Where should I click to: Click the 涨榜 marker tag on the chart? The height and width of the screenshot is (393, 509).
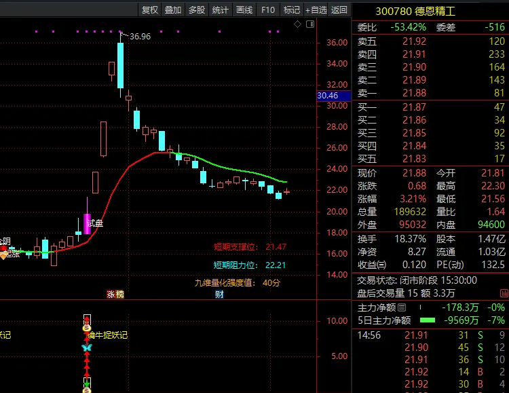point(115,294)
